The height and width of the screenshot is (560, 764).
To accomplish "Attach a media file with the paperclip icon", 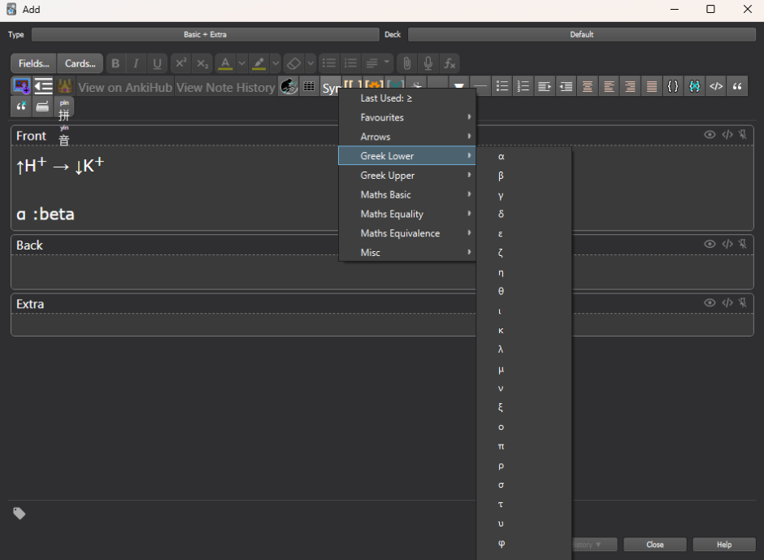I will click(407, 63).
